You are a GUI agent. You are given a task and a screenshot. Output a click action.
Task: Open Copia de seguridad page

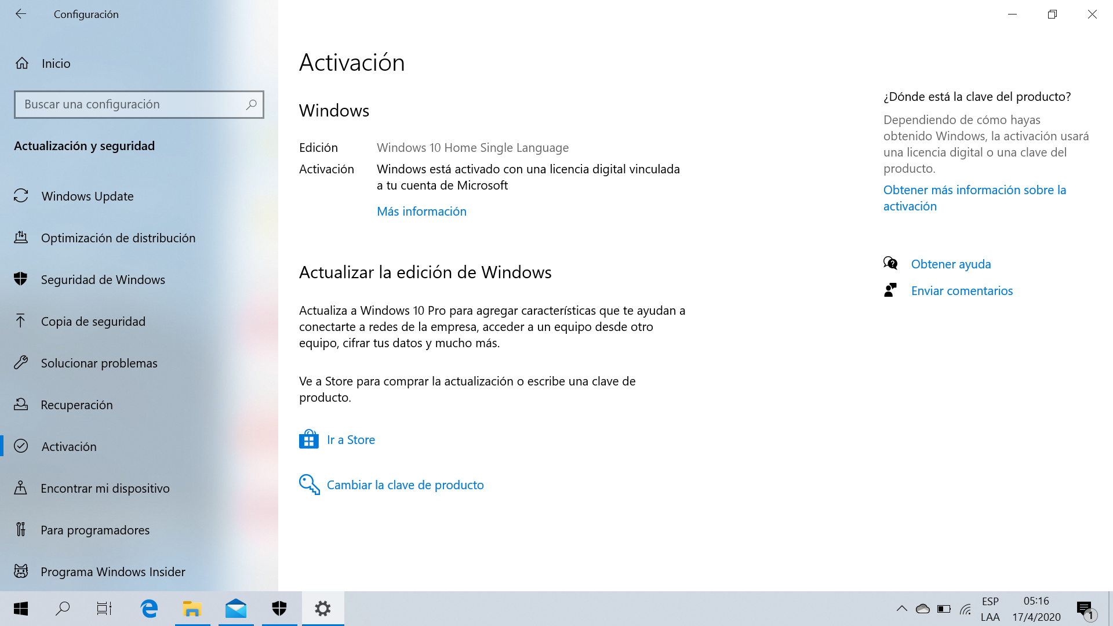(93, 321)
